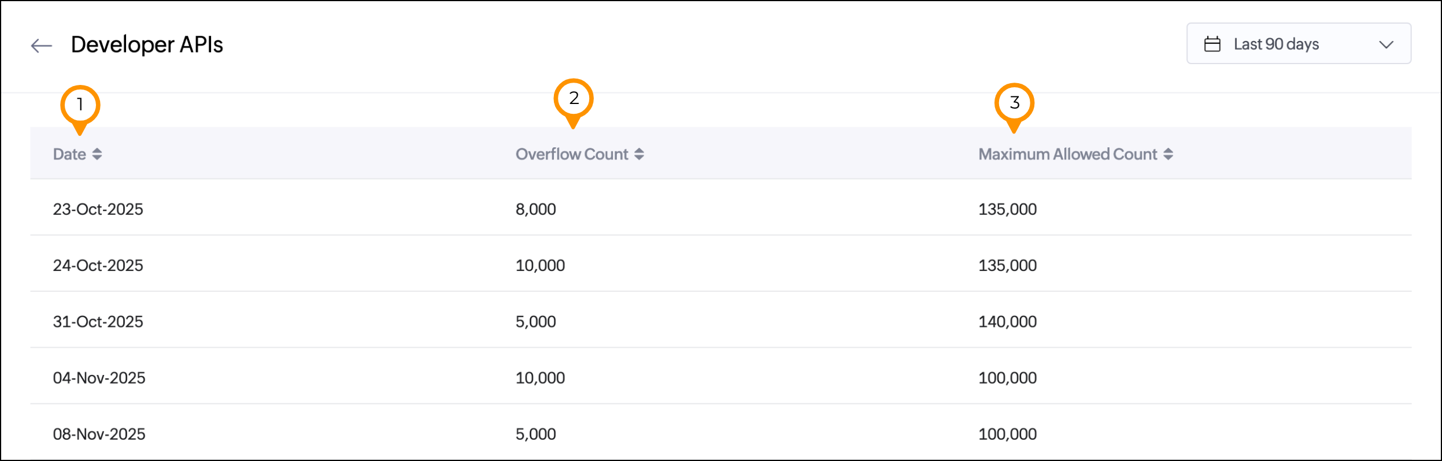Click orange callout marker number 2
Screen dimensions: 1442x461
[x=573, y=99]
